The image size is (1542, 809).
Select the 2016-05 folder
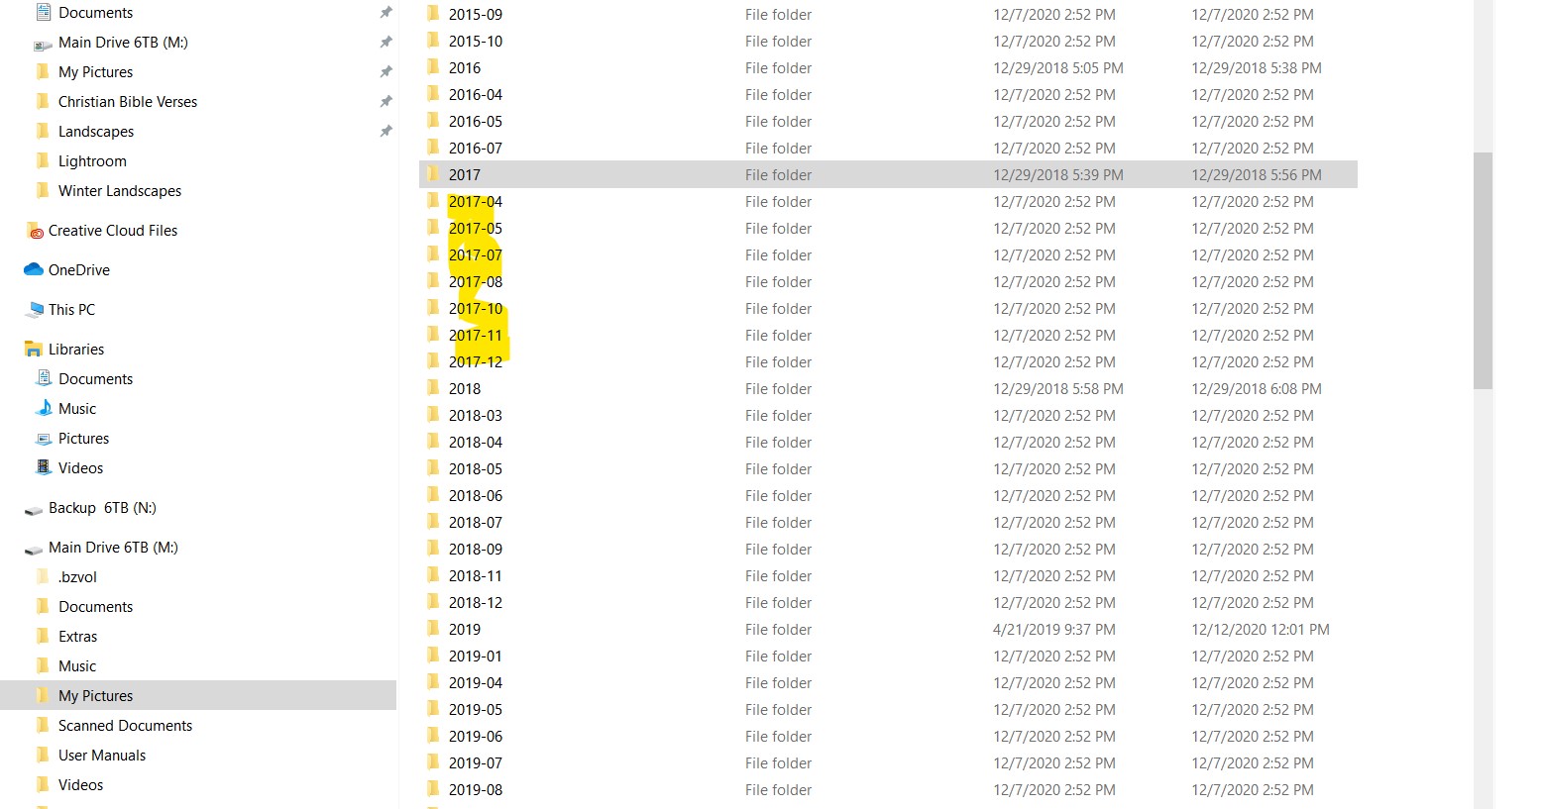pyautogui.click(x=476, y=121)
